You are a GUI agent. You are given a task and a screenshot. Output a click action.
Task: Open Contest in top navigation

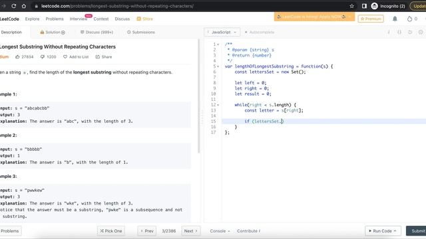point(101,19)
